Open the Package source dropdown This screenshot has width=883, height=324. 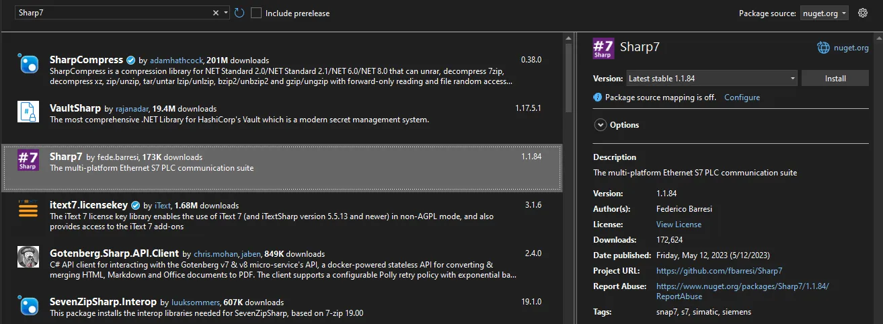[824, 13]
